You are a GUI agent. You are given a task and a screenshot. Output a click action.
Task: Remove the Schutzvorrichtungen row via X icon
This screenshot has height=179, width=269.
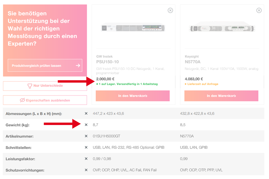[86, 170]
